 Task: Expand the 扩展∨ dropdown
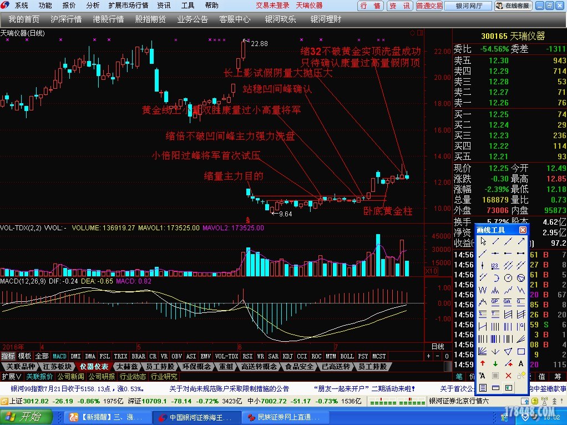[12, 377]
